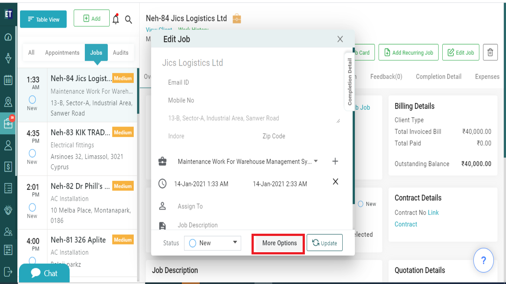Open the Expenses tab

click(487, 77)
